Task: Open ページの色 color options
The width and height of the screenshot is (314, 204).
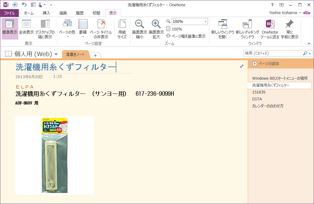Action: [67, 29]
